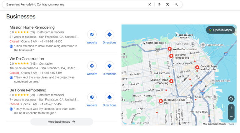Zoom out on the map
This screenshot has width=240, height=133.
(231, 116)
